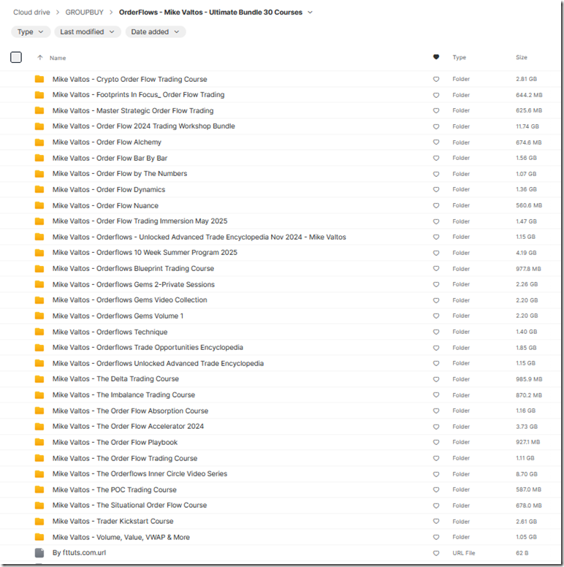
Task: Open Mike Valtos - Order Flow Nuance
Action: pos(105,205)
